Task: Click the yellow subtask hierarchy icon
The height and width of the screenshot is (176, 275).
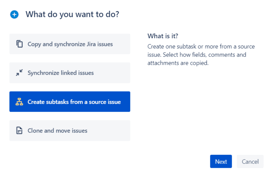Action: pos(19,102)
